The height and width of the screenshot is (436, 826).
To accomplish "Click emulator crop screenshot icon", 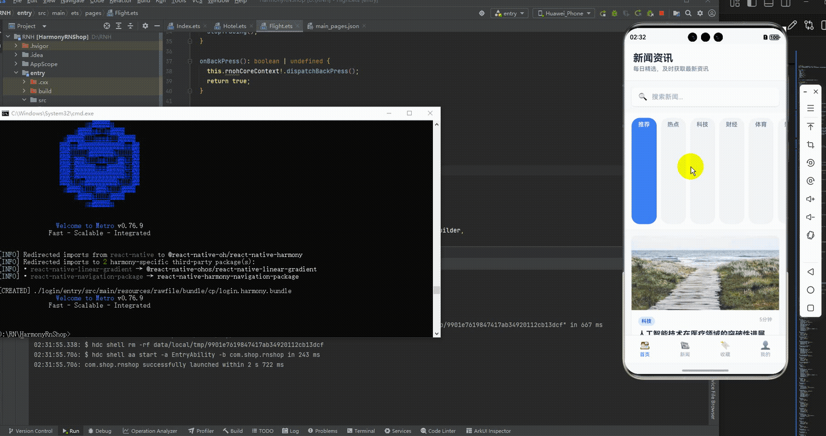I will [x=810, y=145].
